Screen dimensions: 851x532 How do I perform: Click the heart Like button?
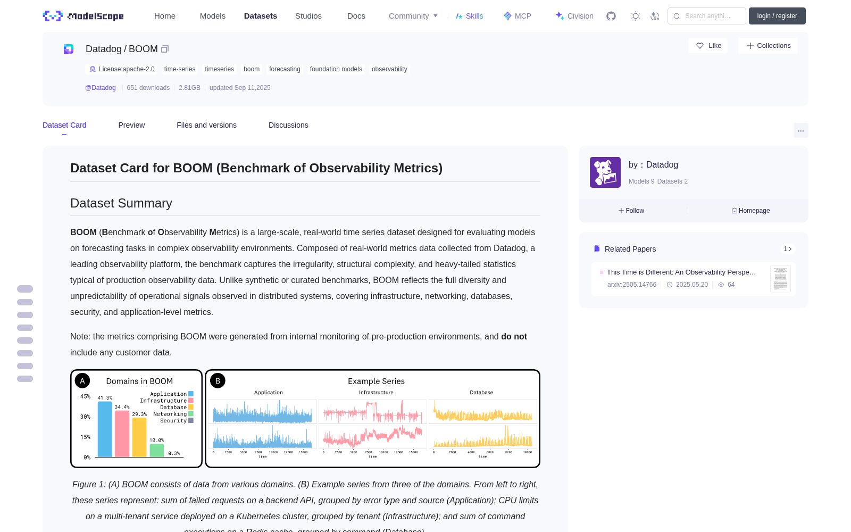708,46
